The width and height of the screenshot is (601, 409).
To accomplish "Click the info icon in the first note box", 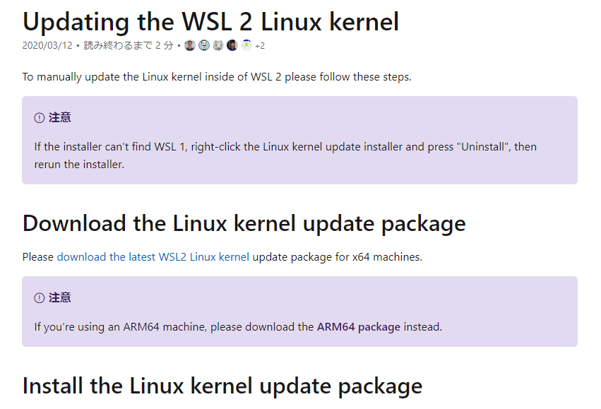I will pos(40,118).
